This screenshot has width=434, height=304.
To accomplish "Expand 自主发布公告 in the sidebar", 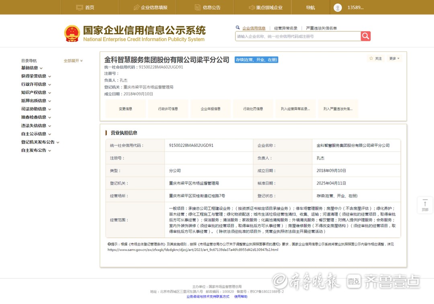I will [x=36, y=150].
